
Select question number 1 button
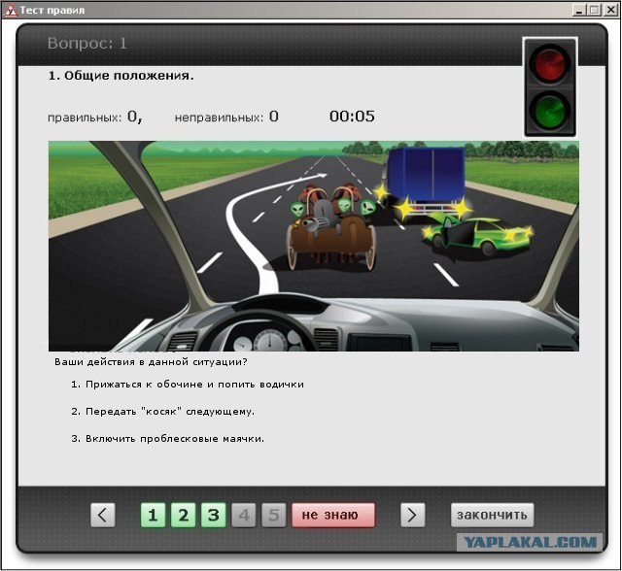tap(154, 515)
